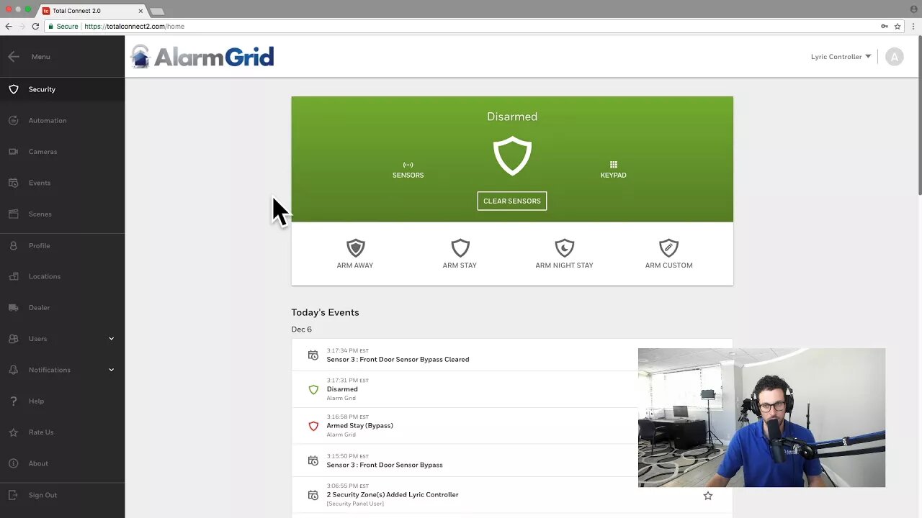
Task: Click the large Disarmed shield icon
Action: coord(512,156)
